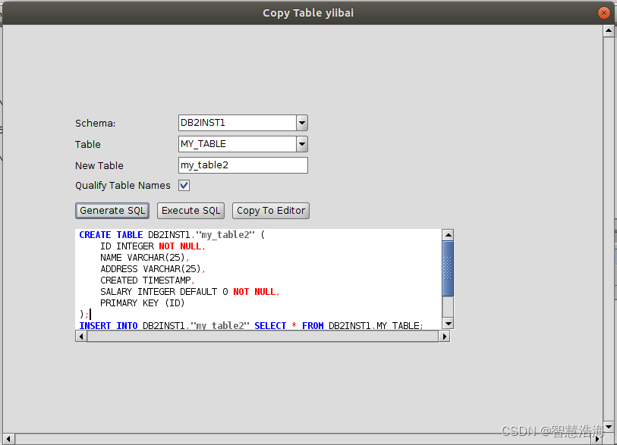Open the Schema dropdown arrow

301,123
